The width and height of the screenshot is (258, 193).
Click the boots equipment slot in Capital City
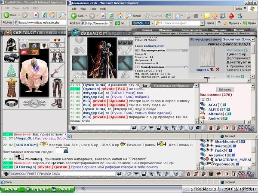coord(57,103)
